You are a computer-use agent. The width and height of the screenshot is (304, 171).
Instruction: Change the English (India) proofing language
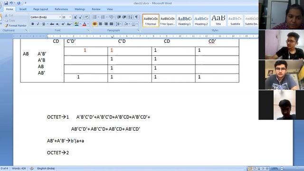(x=46, y=169)
